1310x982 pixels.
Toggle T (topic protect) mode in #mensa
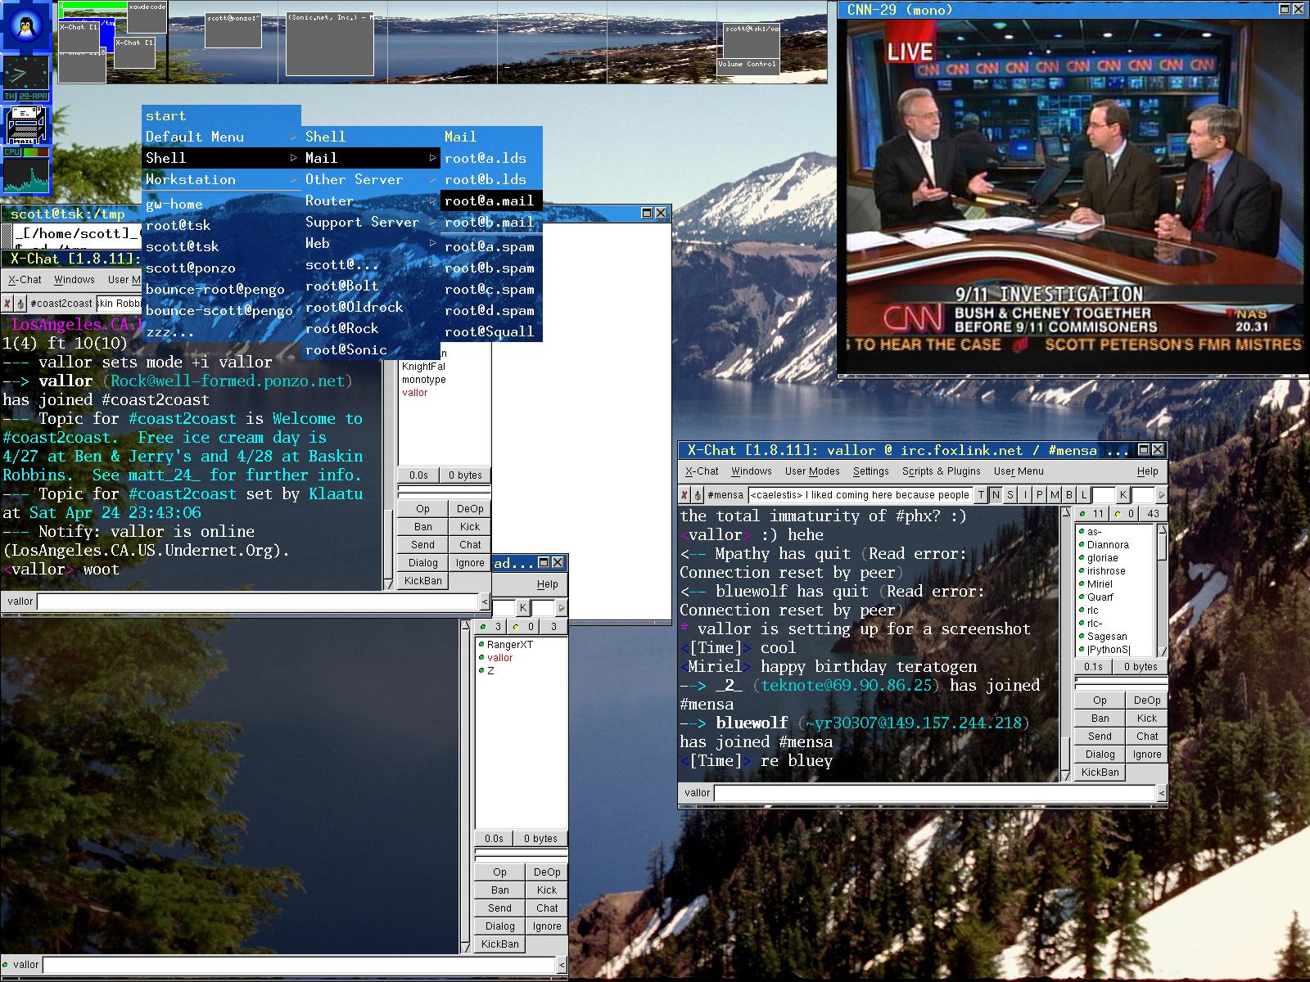pos(981,495)
